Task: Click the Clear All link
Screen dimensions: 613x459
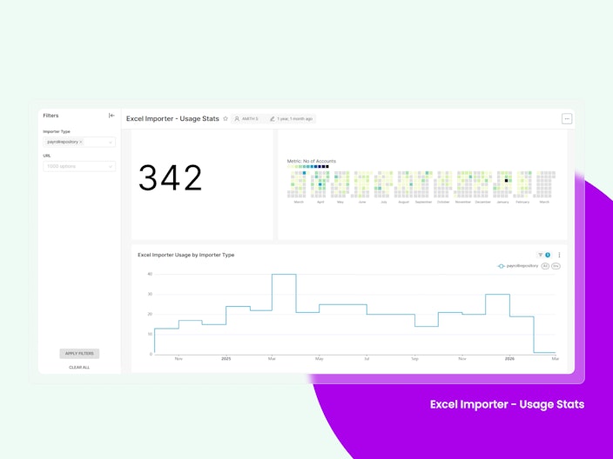Action: click(x=79, y=367)
